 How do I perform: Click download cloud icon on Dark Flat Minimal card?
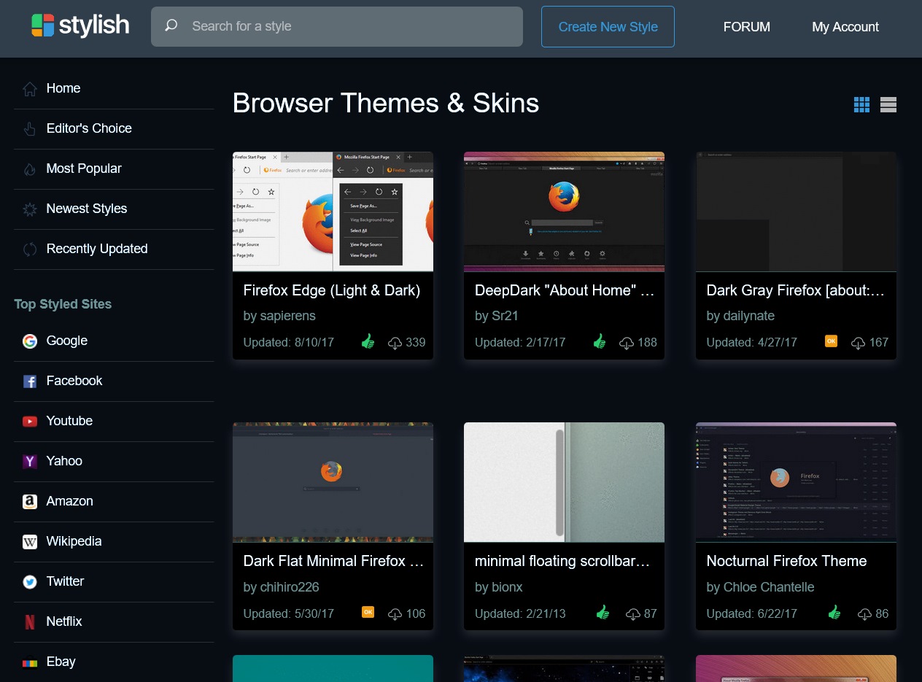pos(395,614)
